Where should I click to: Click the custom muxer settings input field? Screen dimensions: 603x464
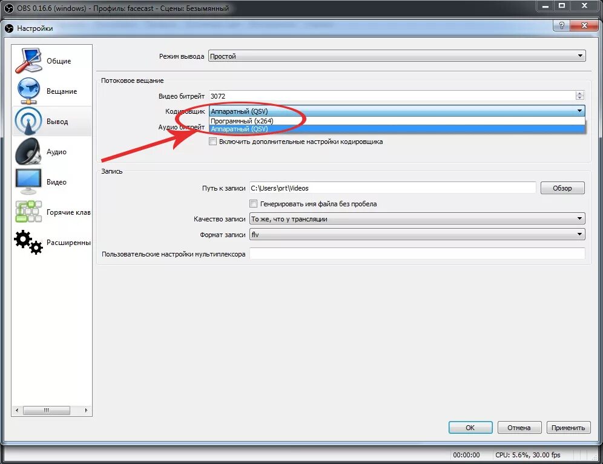point(417,253)
